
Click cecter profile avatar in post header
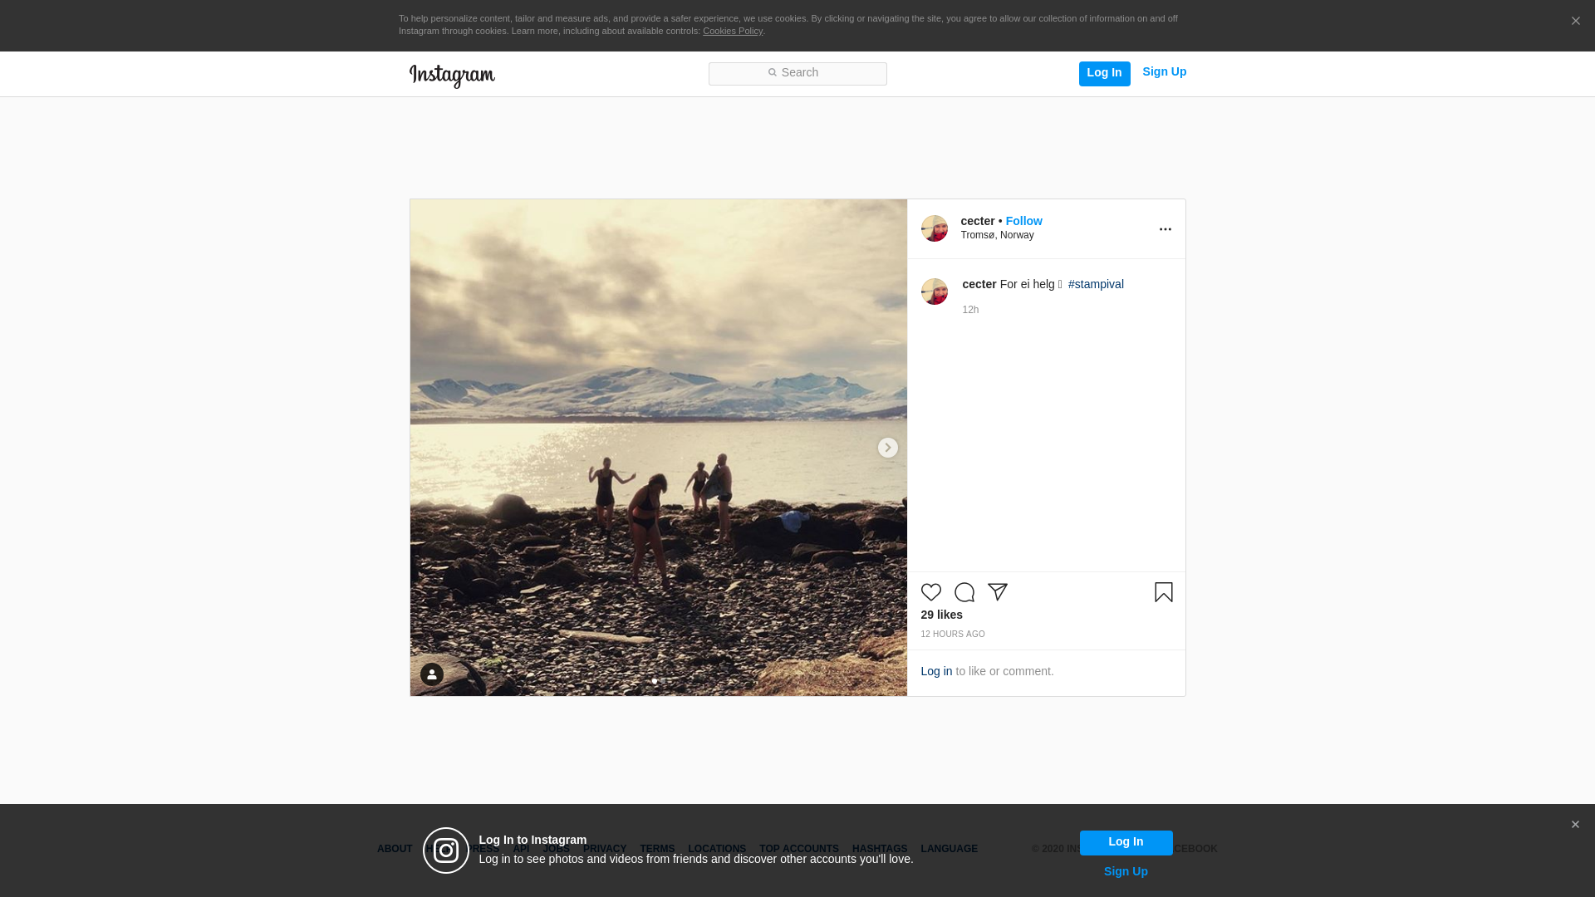tap(935, 228)
